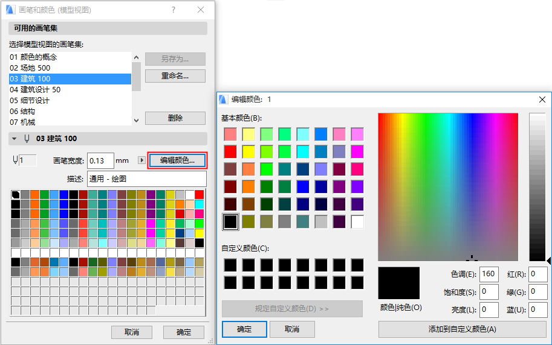Click the 色调 hue value field
Viewport: 552px width, 345px height.
489,274
